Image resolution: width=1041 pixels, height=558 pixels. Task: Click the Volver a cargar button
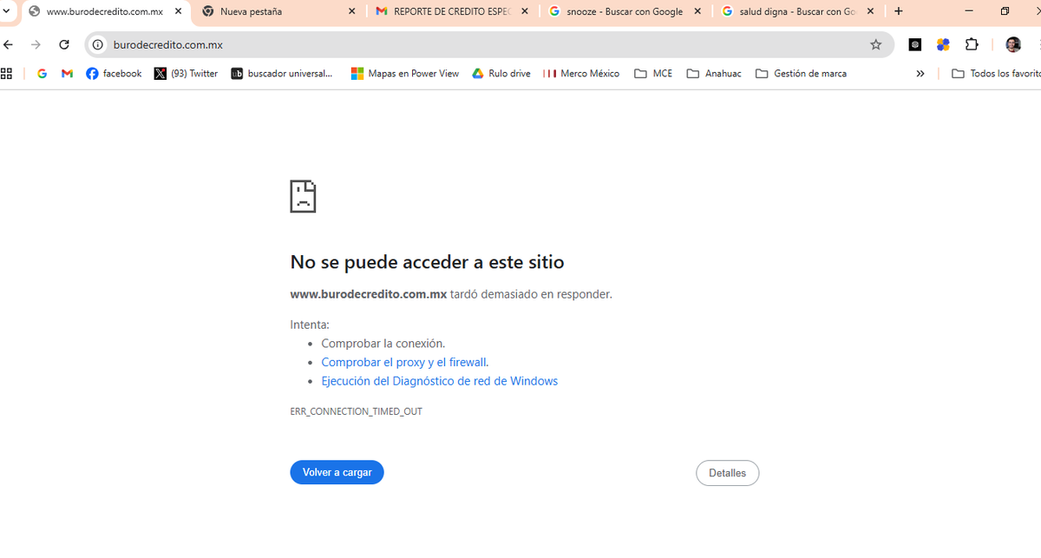click(x=337, y=472)
